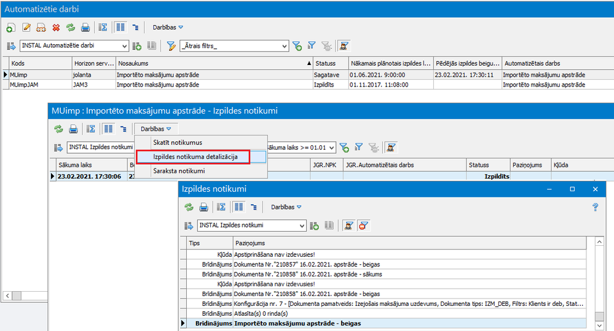This screenshot has width=614, height=331.
Task: Toggle the tree view button in MUimp window toolbar
Action: [123, 129]
